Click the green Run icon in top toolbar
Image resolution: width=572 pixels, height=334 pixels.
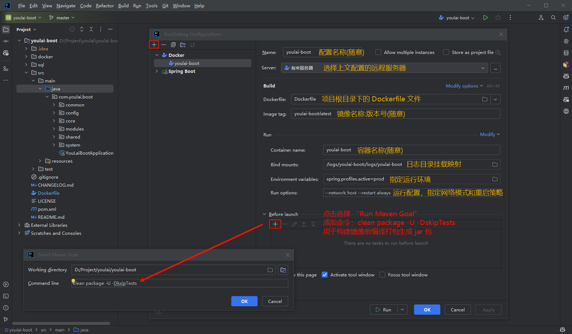(x=486, y=18)
